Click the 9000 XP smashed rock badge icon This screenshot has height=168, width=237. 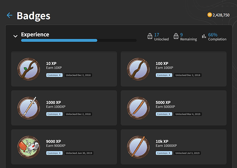28,147
